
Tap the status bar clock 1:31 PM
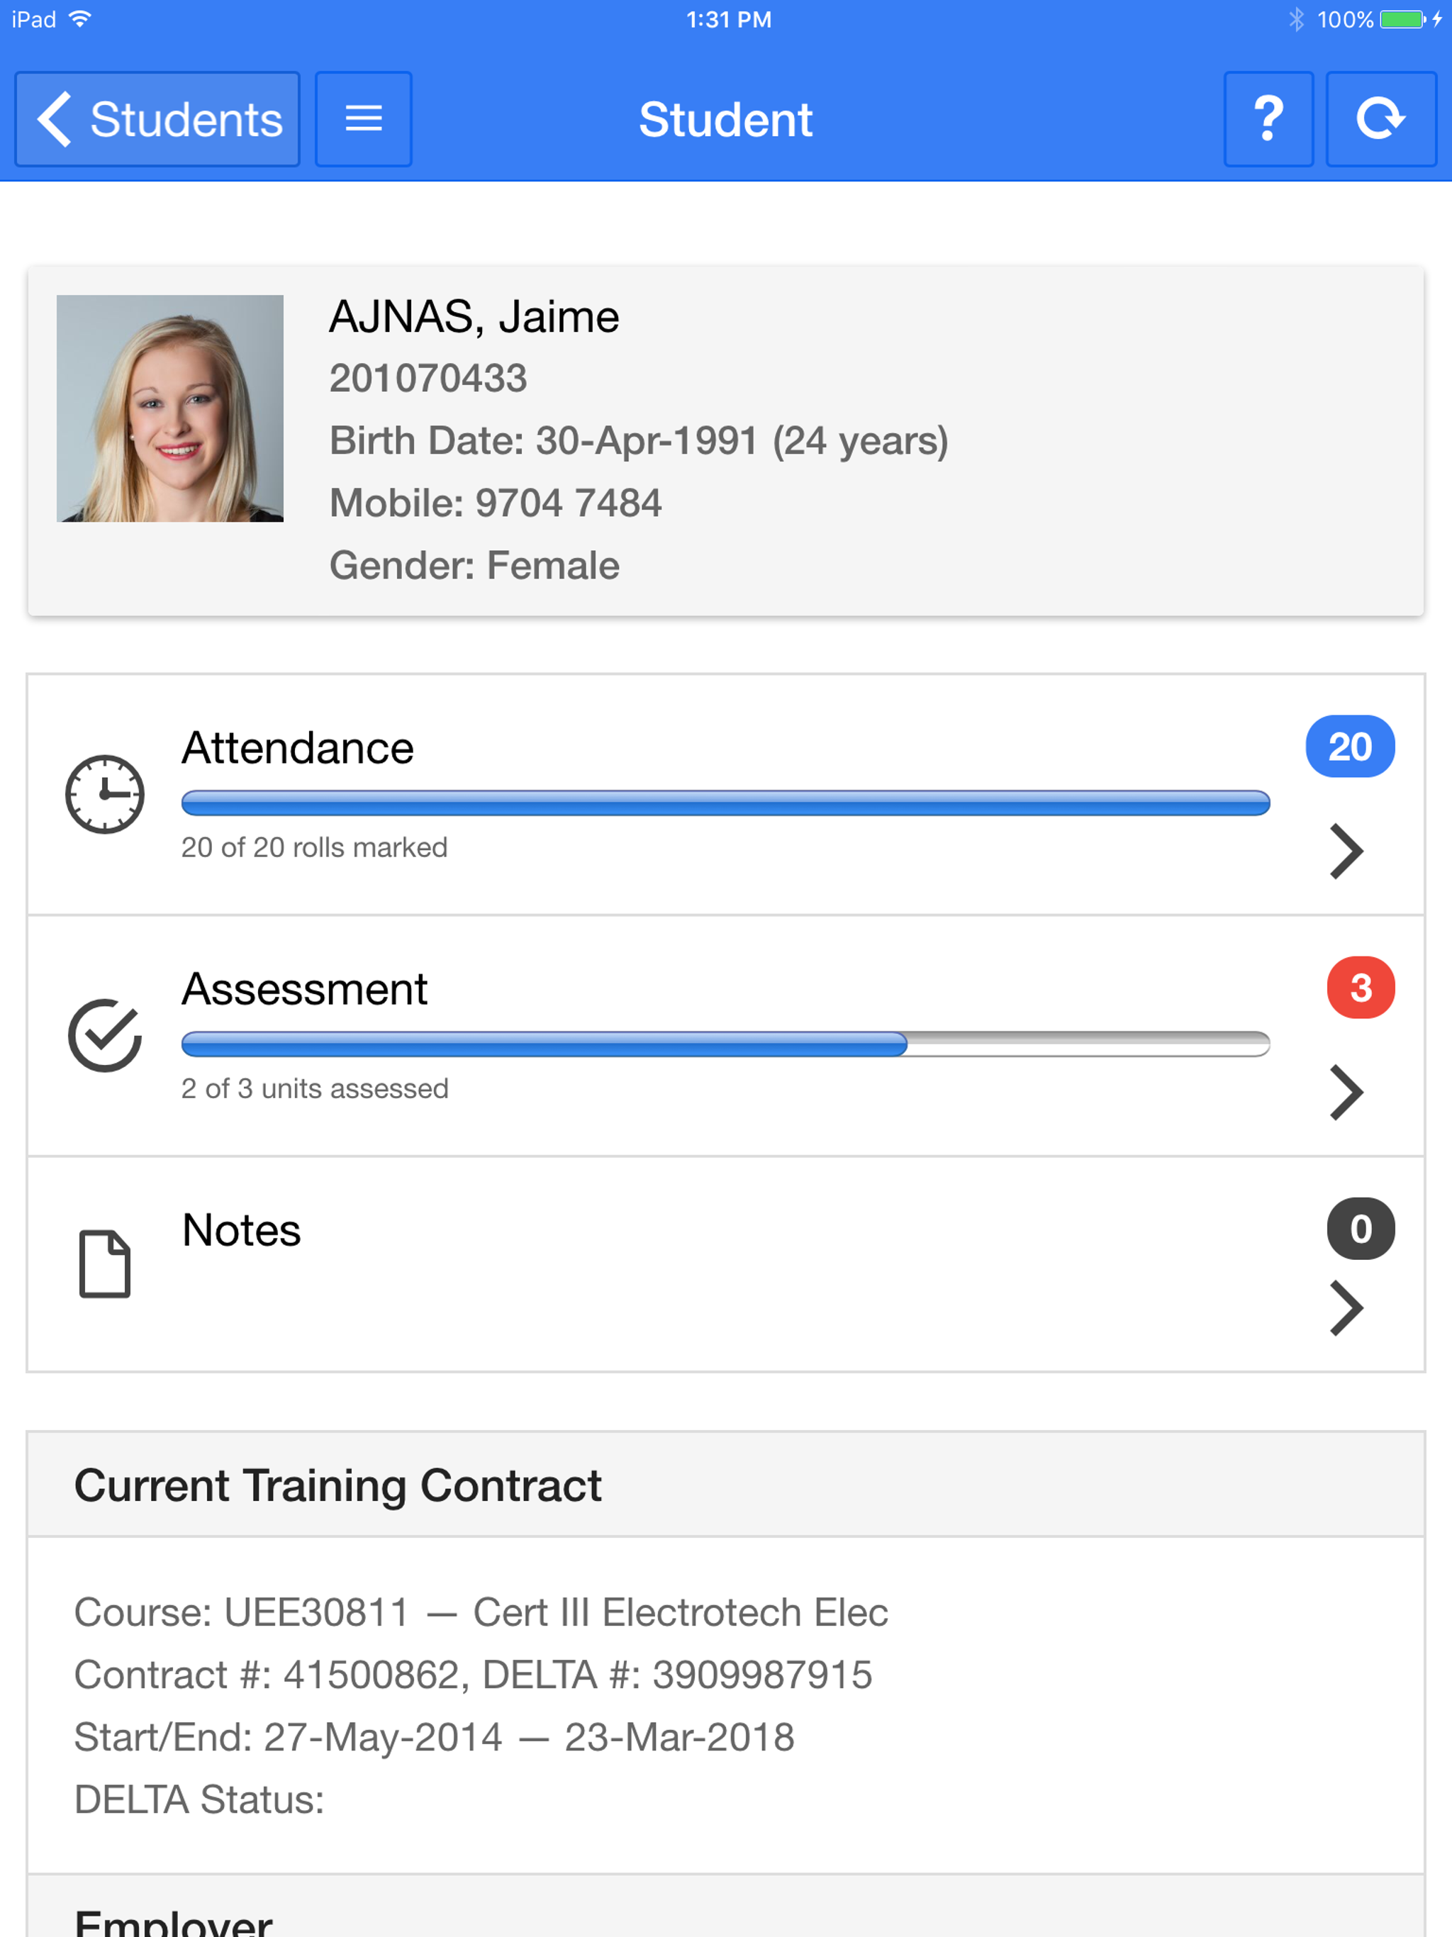[729, 19]
